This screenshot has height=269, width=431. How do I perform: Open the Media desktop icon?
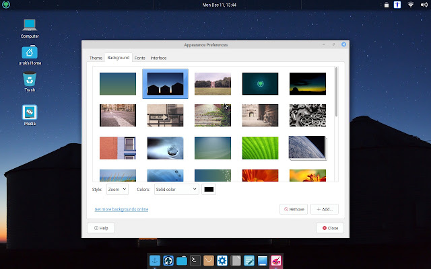(30, 115)
